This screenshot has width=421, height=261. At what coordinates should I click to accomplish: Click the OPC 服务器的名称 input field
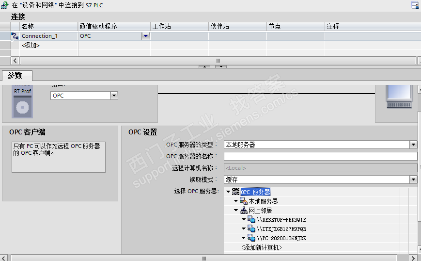(x=320, y=156)
